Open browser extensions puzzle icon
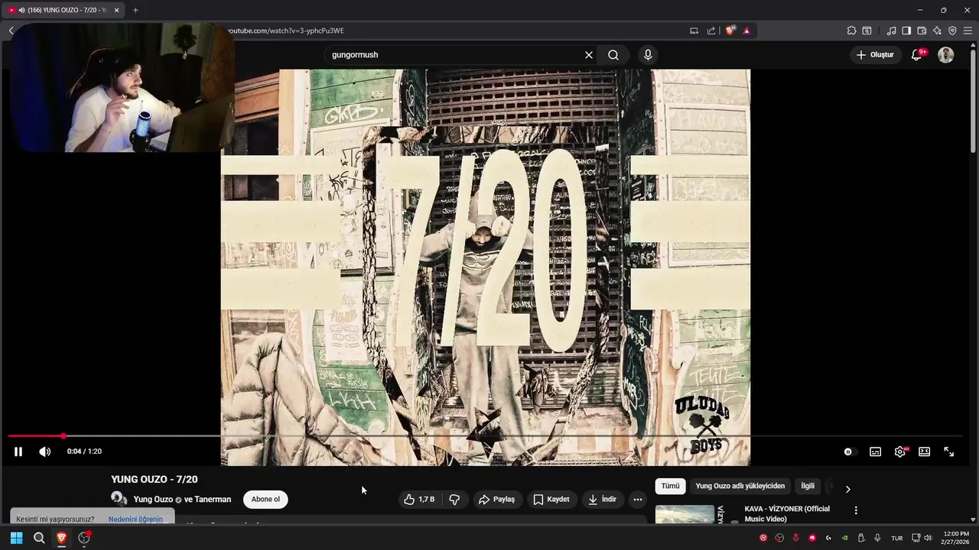Screen dimensions: 979x550 pos(851,31)
